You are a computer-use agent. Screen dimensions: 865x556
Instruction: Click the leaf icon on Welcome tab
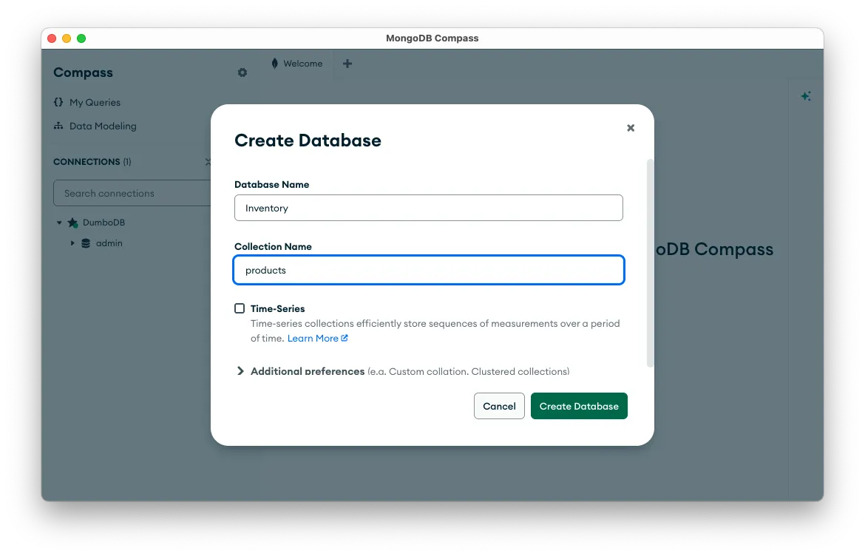275,64
